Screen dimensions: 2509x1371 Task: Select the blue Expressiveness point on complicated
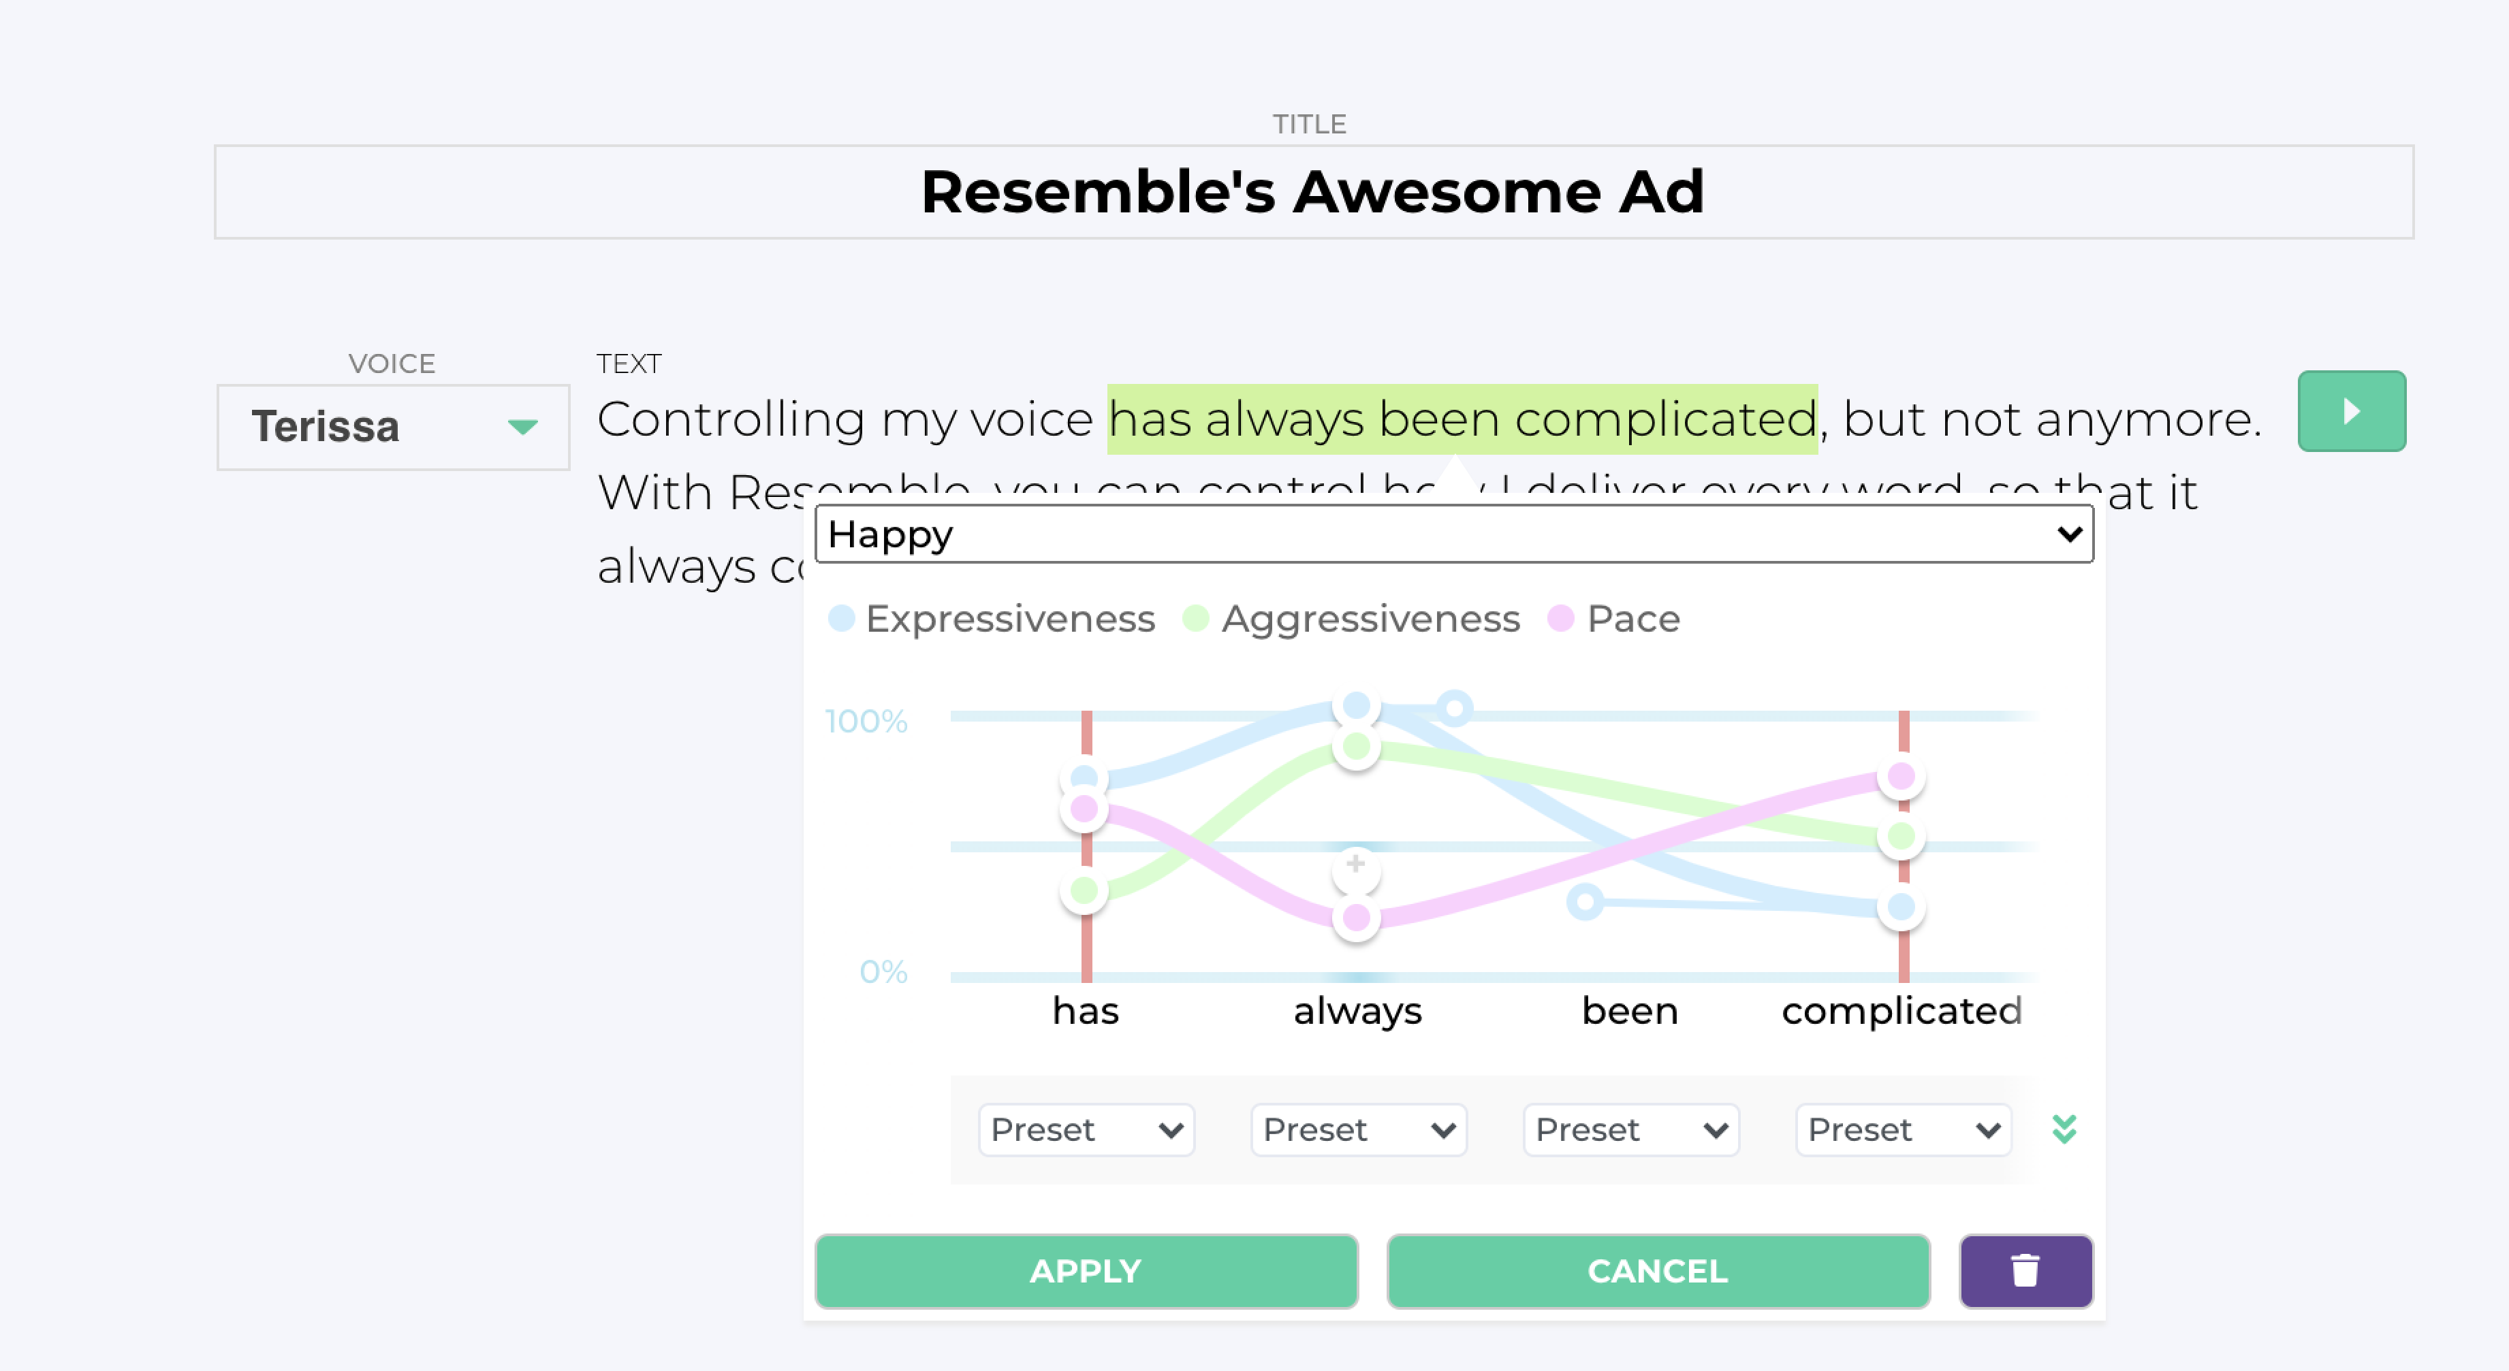[x=1900, y=907]
